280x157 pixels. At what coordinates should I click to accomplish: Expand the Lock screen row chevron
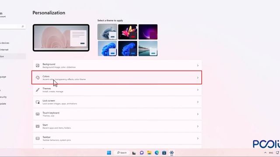tap(198, 102)
